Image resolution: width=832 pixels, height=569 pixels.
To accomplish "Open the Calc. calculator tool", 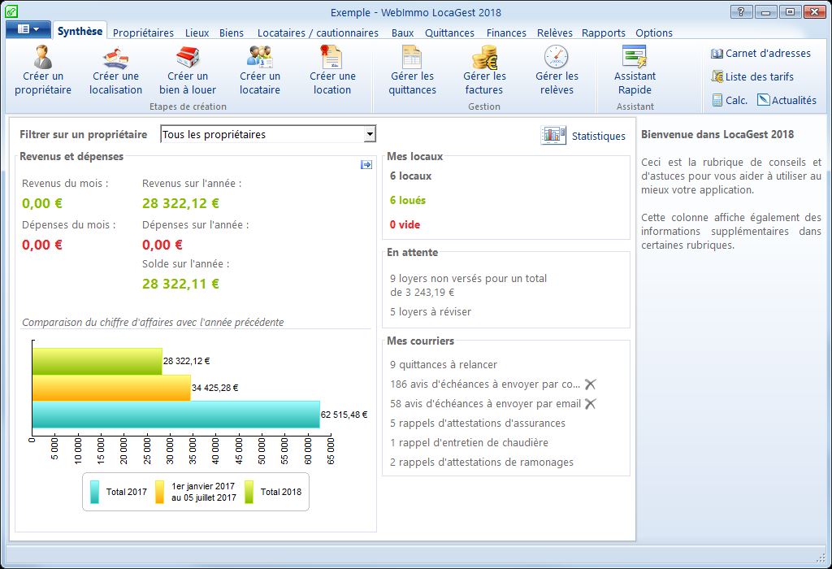I will point(730,101).
